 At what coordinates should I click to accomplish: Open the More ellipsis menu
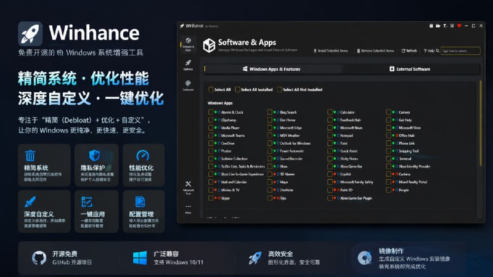pyautogui.click(x=188, y=209)
